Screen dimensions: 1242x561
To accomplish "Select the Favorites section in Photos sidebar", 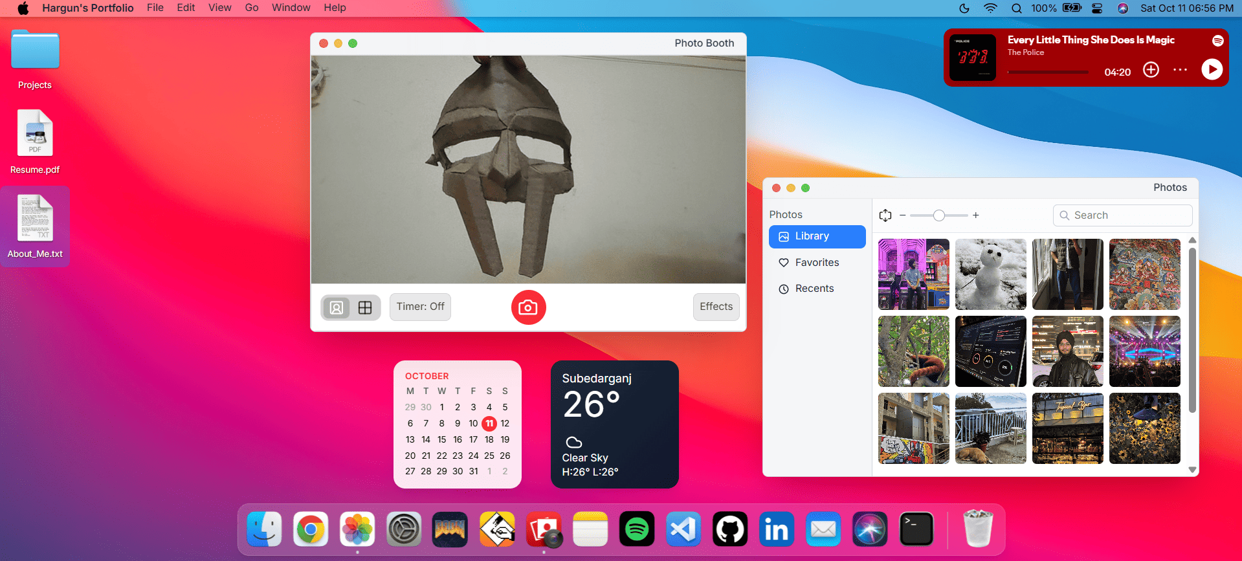I will (x=817, y=263).
